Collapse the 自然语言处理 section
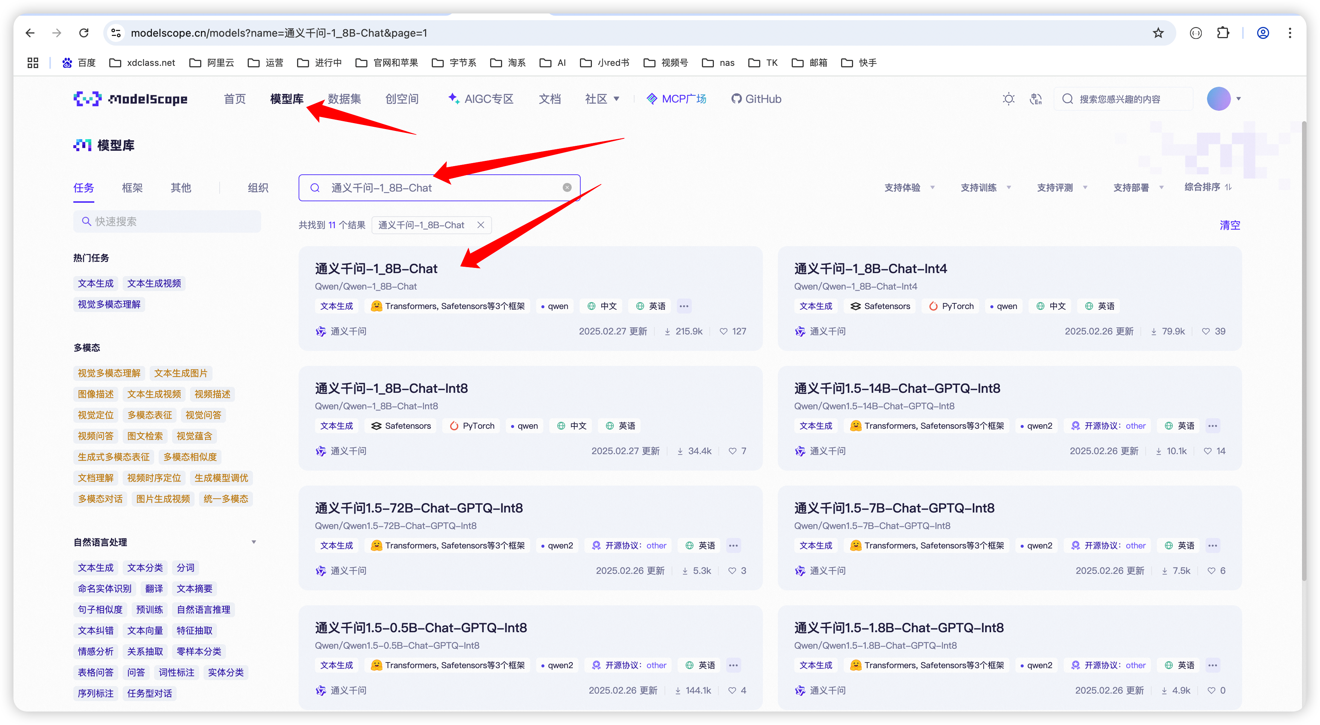The image size is (1320, 725). (254, 542)
